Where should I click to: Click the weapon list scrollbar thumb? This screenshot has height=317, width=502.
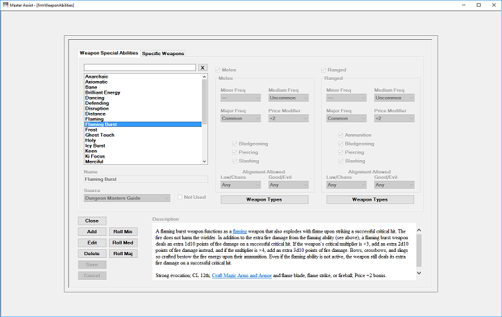pos(204,102)
